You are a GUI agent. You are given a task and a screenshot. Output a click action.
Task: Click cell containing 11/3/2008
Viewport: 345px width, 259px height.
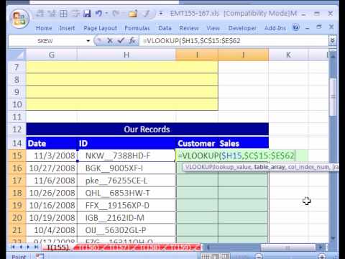coord(52,155)
